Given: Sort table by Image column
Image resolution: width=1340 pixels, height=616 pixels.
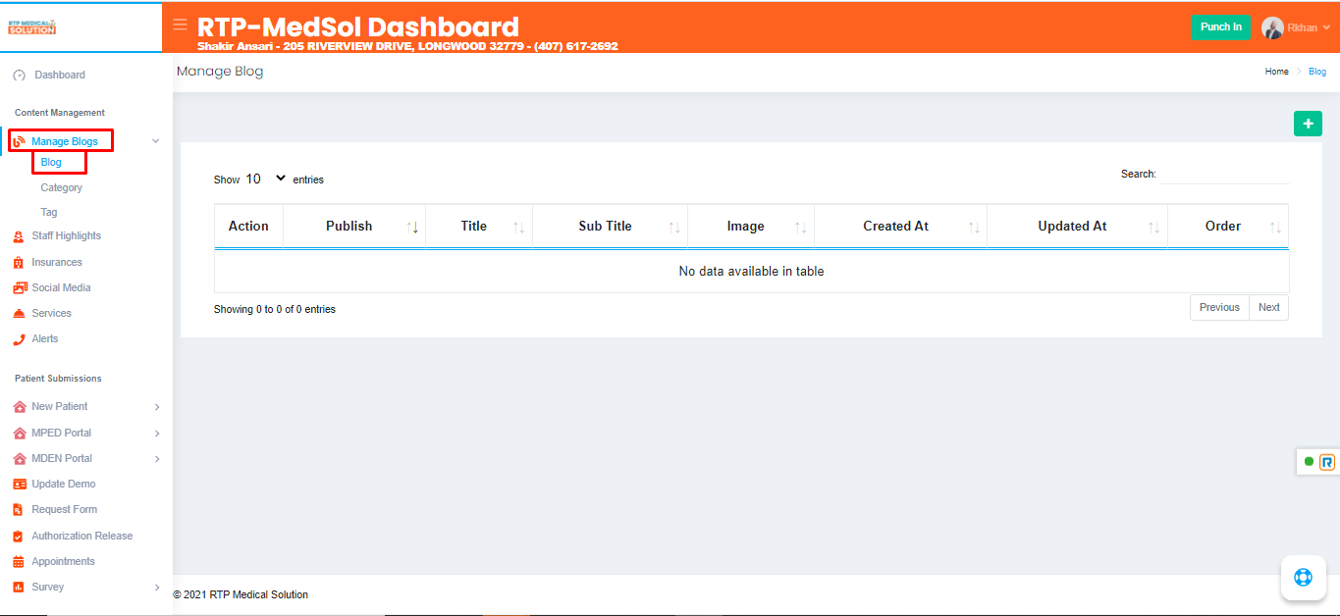Looking at the screenshot, I should [x=751, y=227].
